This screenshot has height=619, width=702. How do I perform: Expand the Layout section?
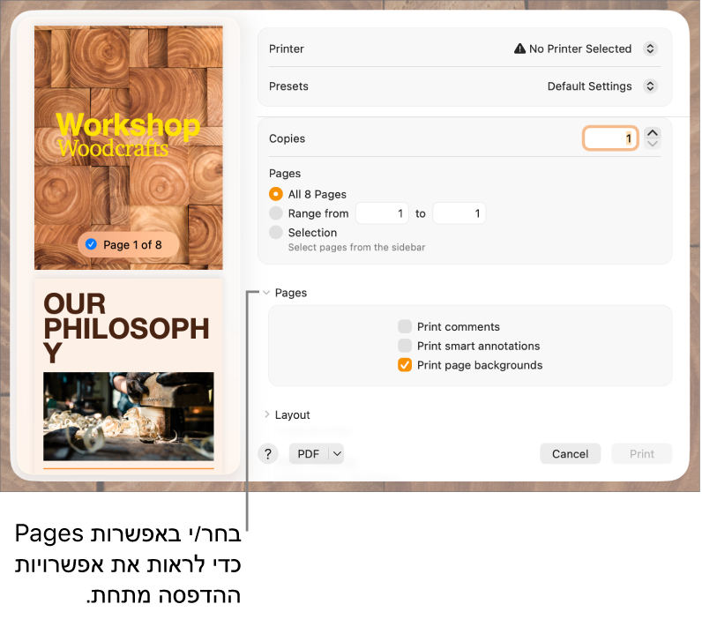click(x=288, y=415)
